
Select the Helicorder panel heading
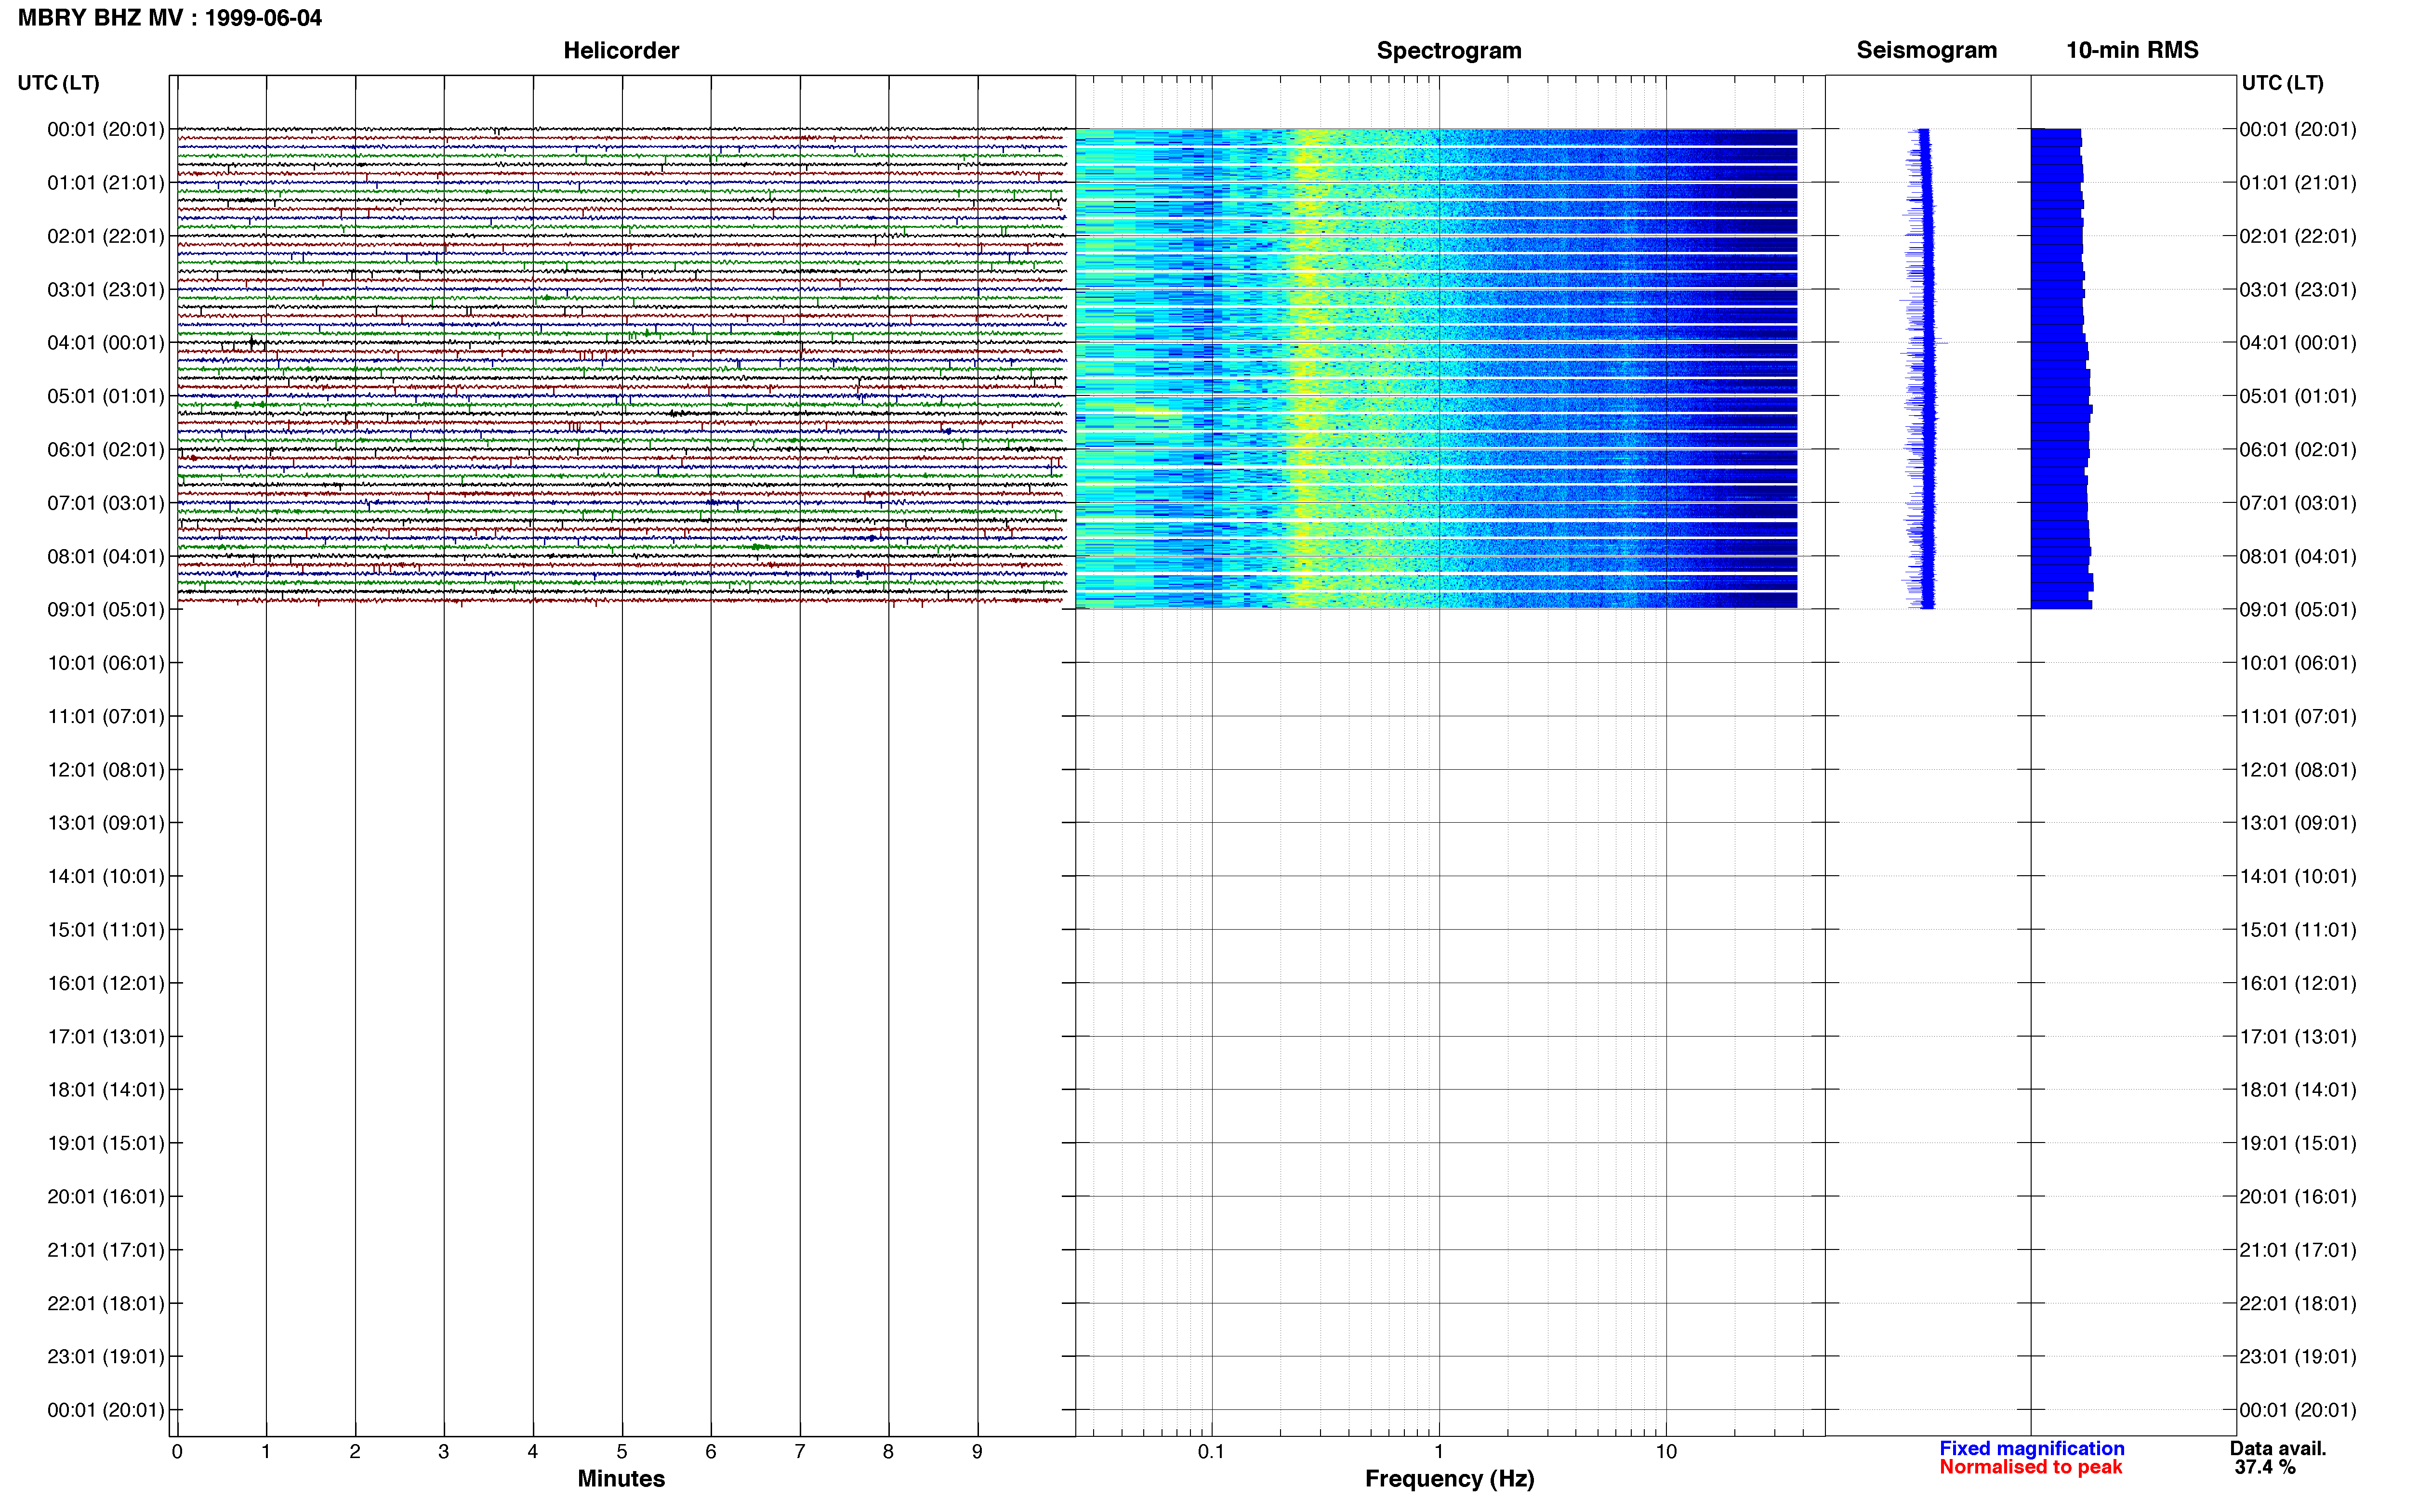tap(621, 51)
